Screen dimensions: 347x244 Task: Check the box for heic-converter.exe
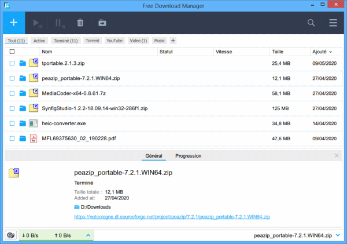coord(12,123)
